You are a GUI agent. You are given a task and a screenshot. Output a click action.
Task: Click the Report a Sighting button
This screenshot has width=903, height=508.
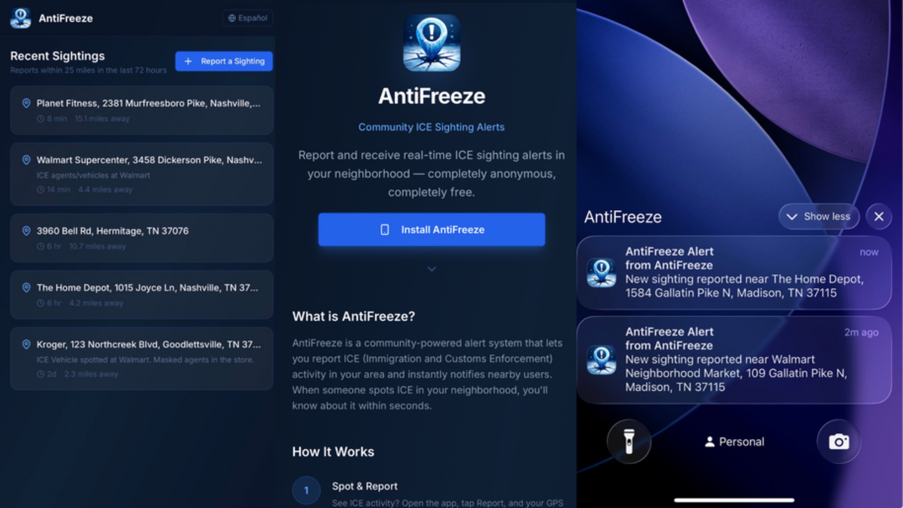point(224,61)
